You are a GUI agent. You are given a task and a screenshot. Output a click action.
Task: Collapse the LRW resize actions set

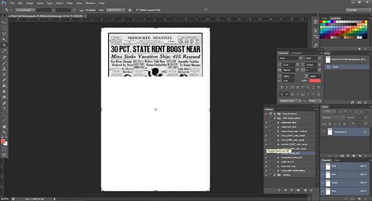point(275,118)
